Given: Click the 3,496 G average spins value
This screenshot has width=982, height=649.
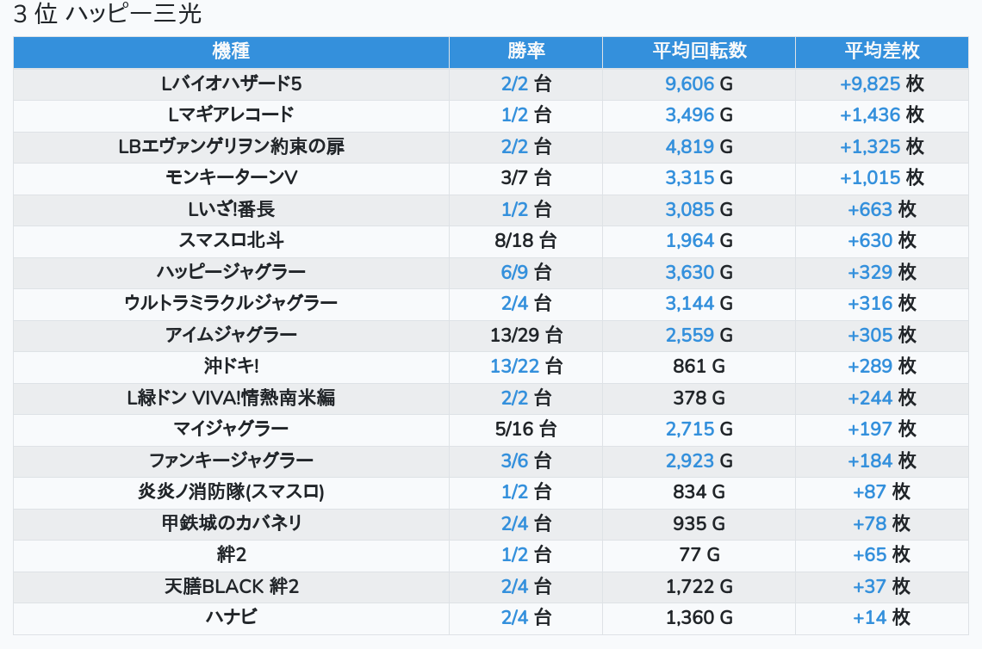Looking at the screenshot, I should coord(699,115).
